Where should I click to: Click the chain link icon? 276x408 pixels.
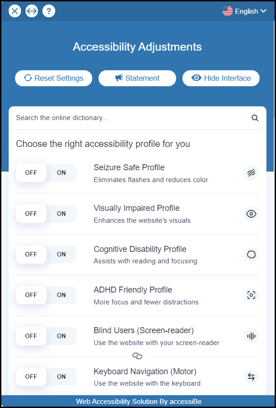(x=137, y=356)
